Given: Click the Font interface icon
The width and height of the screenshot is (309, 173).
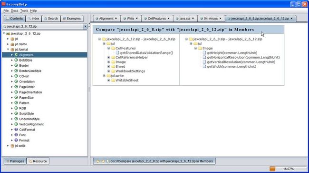Looking at the screenshot, I should 16,135.
